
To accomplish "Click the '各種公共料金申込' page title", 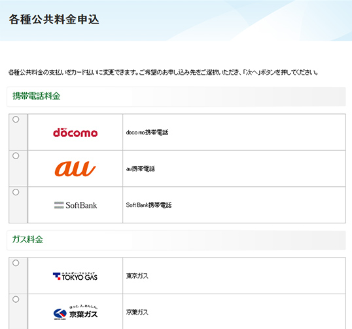I will click(54, 20).
